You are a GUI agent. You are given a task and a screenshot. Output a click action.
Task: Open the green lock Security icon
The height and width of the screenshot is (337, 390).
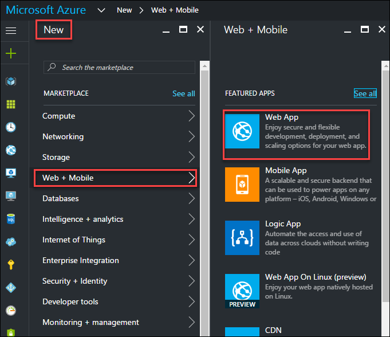11,332
